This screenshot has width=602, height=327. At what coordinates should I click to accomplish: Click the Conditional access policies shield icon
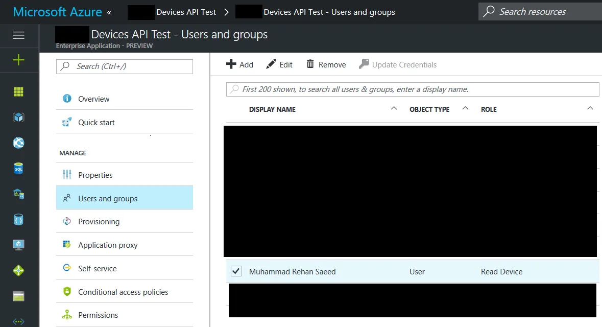click(67, 291)
